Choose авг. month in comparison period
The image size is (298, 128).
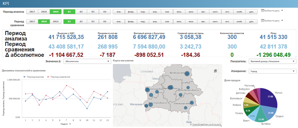(203, 22)
